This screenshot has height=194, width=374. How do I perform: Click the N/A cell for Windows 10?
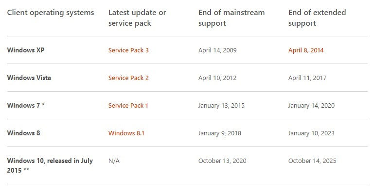114,161
